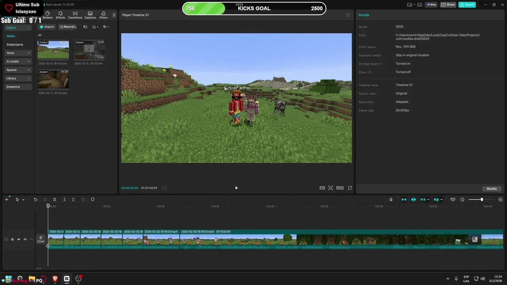The width and height of the screenshot is (507, 285).
Task: Select the 18-57.mp4 media thumbnail
Action: click(x=53, y=50)
